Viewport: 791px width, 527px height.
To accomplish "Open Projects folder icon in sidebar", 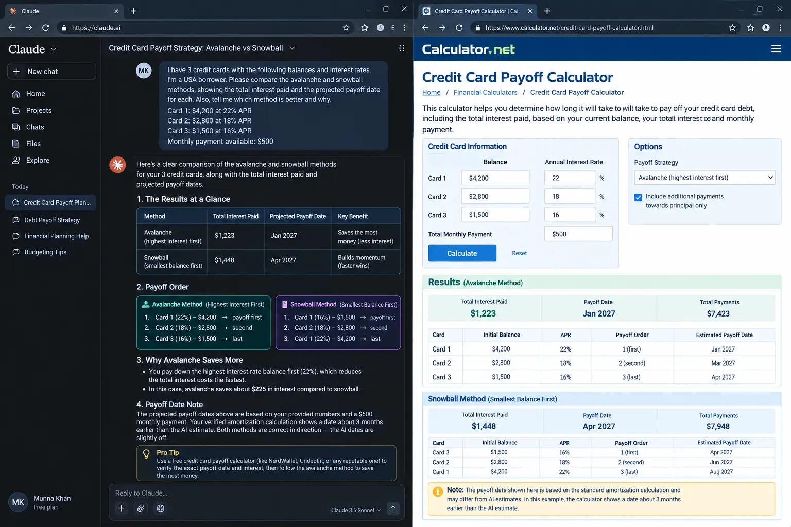I will 16,111.
